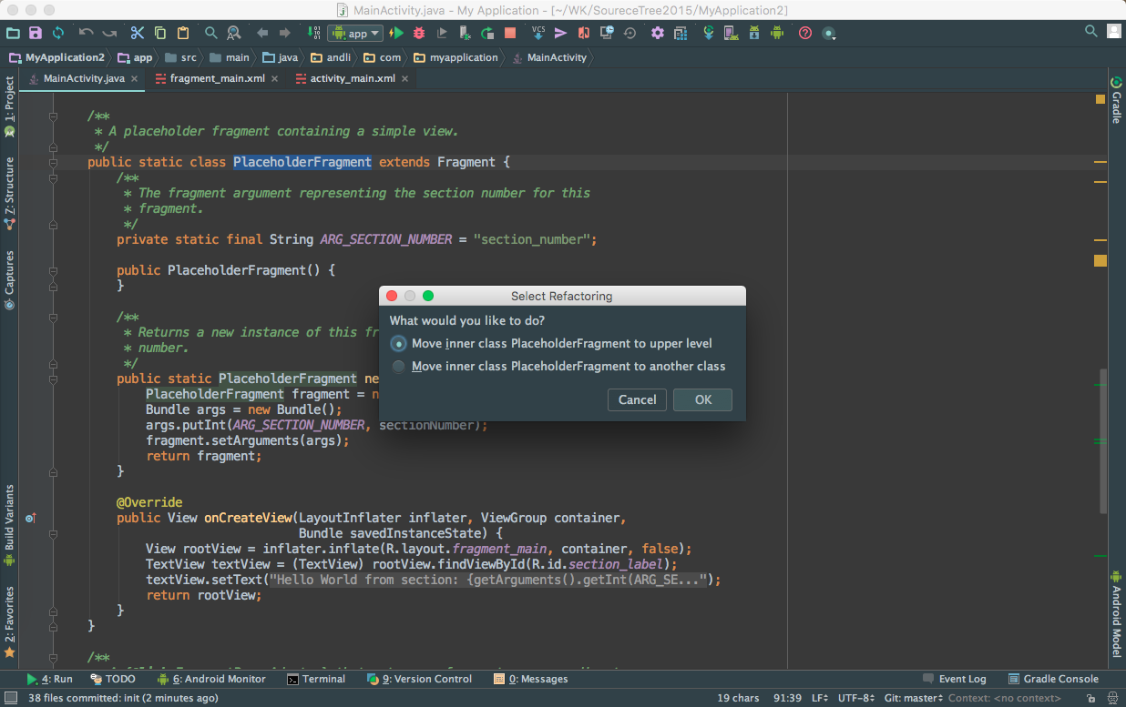Click the myapplication package breadcrumb
The image size is (1126, 707).
pos(456,57)
